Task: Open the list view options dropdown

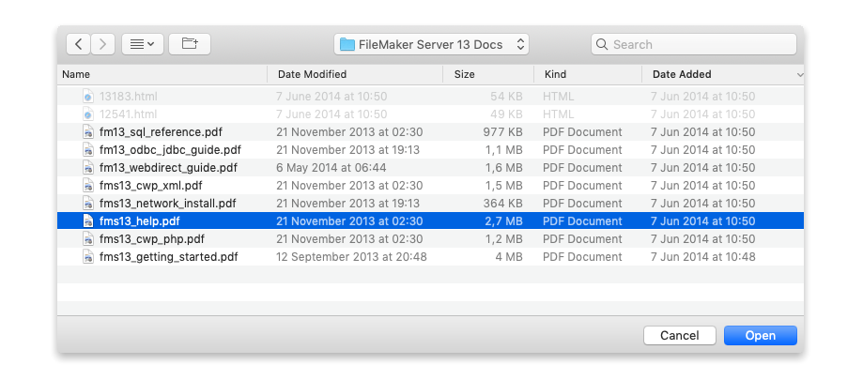Action: tap(142, 44)
